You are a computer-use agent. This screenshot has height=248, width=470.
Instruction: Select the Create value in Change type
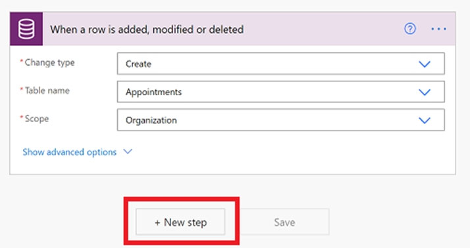click(x=138, y=64)
